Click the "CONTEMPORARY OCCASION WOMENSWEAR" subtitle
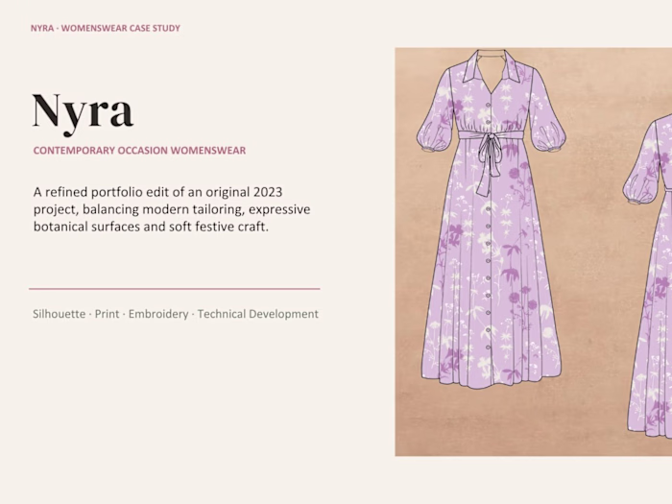672x504 pixels. coord(140,151)
